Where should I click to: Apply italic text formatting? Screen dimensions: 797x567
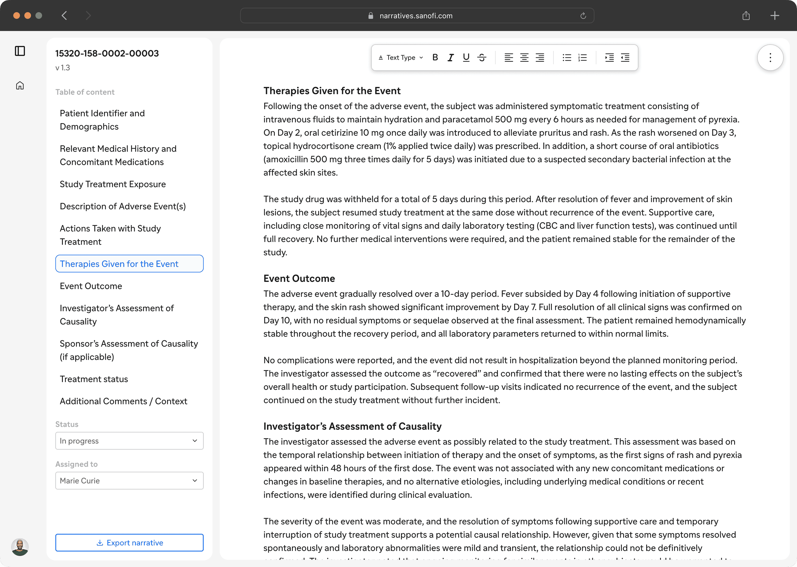451,58
